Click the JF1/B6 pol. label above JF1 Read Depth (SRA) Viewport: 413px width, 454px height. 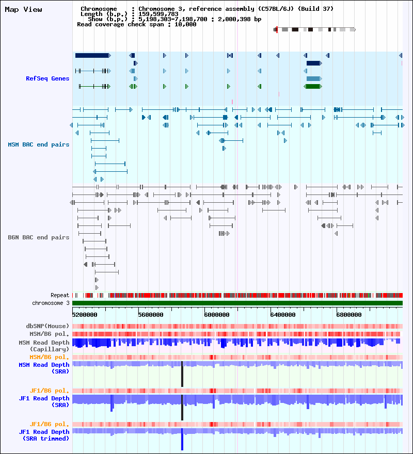coord(49,391)
